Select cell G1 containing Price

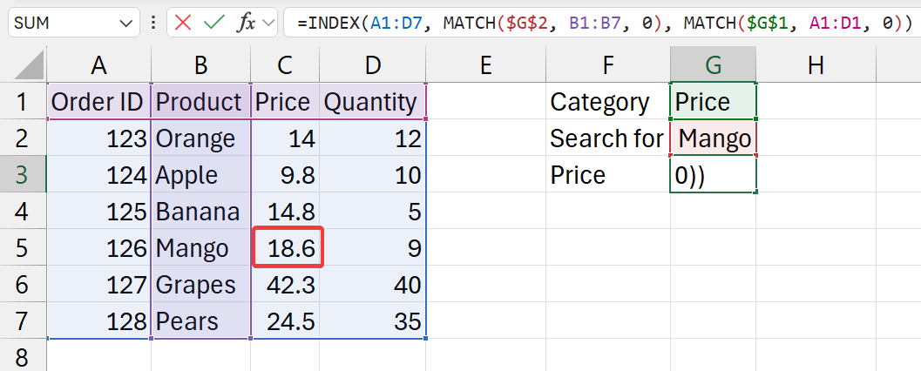click(x=714, y=102)
